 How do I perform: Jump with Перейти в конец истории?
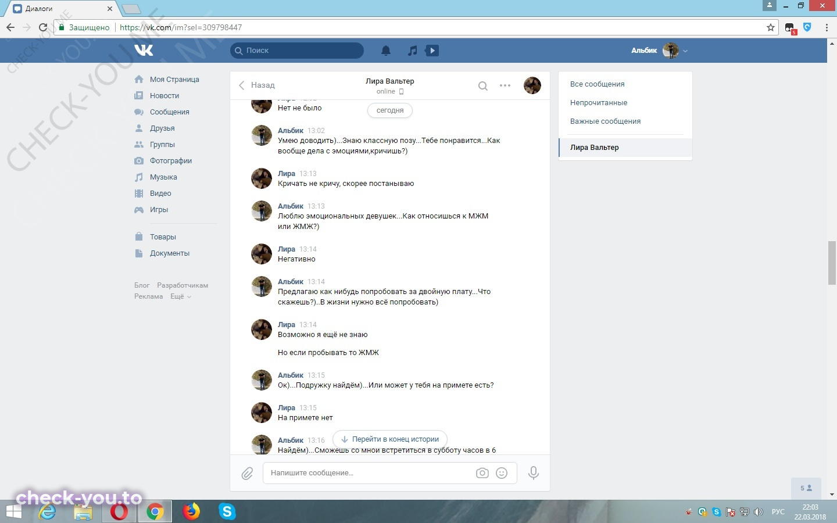390,439
